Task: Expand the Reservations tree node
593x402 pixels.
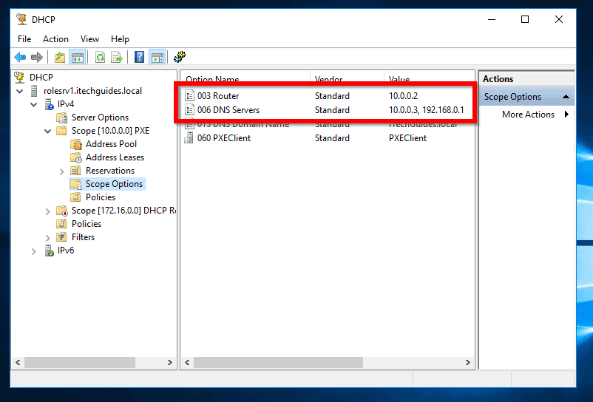Action: pyautogui.click(x=61, y=171)
